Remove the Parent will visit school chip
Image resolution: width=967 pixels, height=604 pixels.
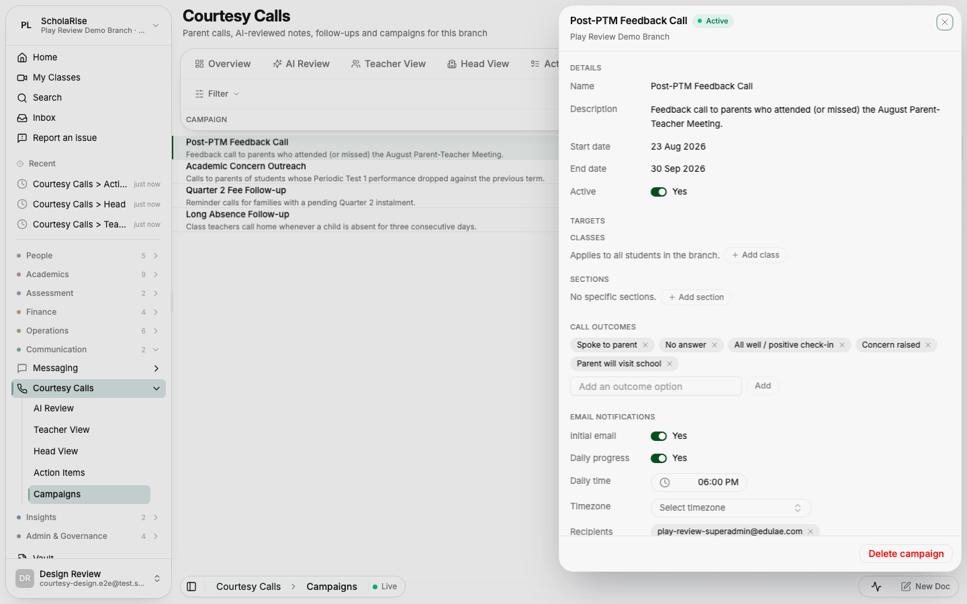670,364
